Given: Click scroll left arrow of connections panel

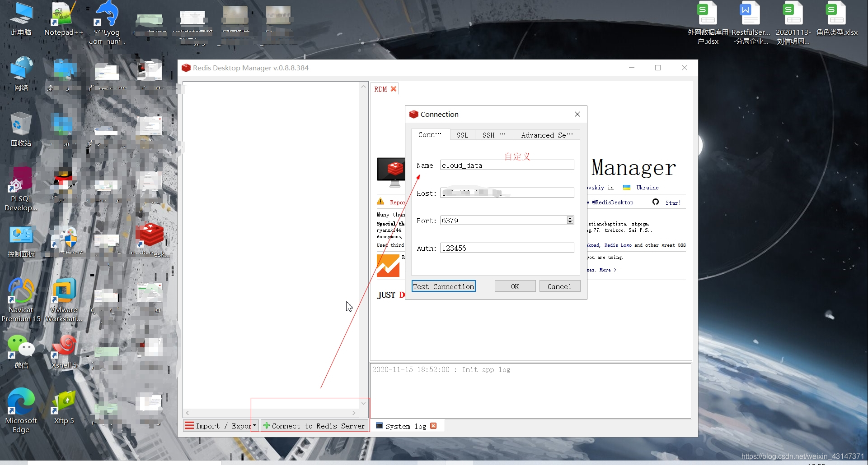Looking at the screenshot, I should (x=187, y=413).
